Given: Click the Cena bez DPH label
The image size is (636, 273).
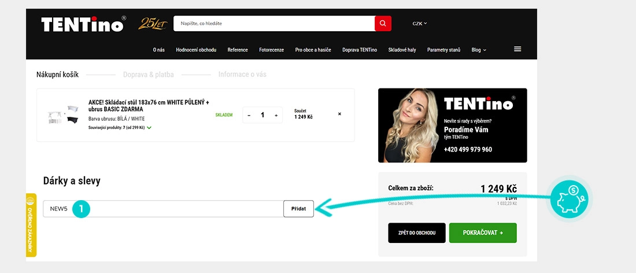Looking at the screenshot, I should point(401,204).
